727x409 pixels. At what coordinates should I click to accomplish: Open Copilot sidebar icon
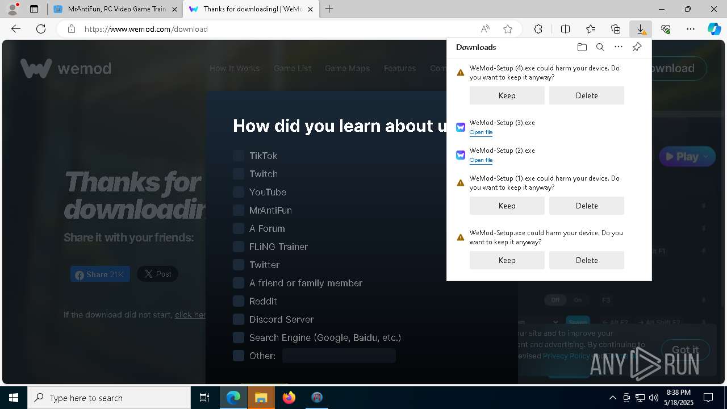pos(714,29)
